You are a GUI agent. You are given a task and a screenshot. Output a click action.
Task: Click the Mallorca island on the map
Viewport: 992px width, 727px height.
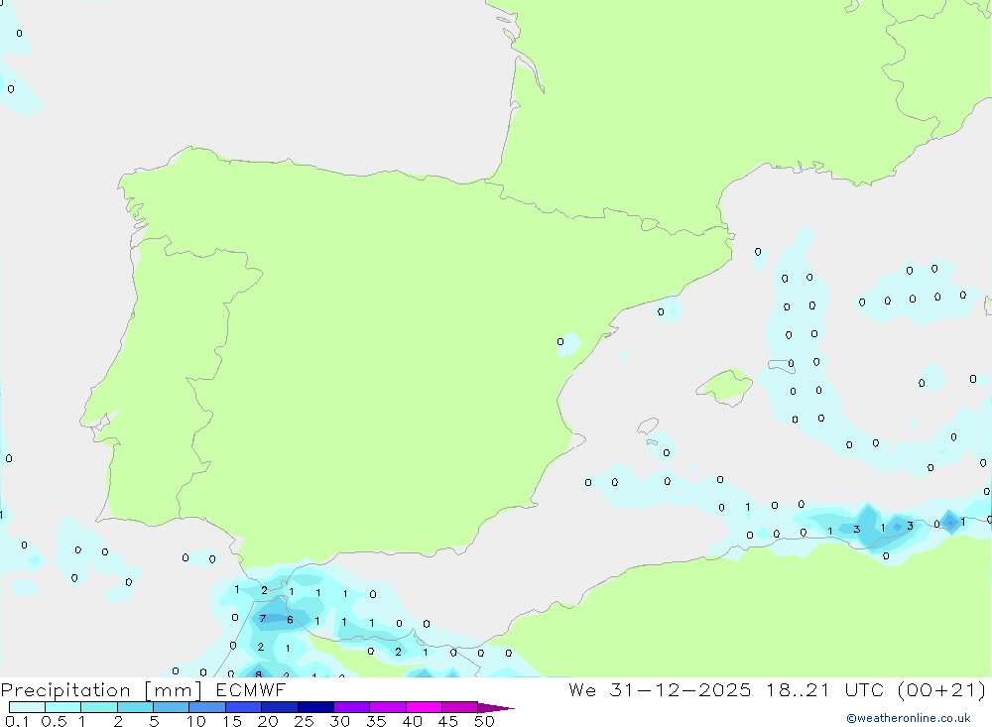(x=725, y=386)
